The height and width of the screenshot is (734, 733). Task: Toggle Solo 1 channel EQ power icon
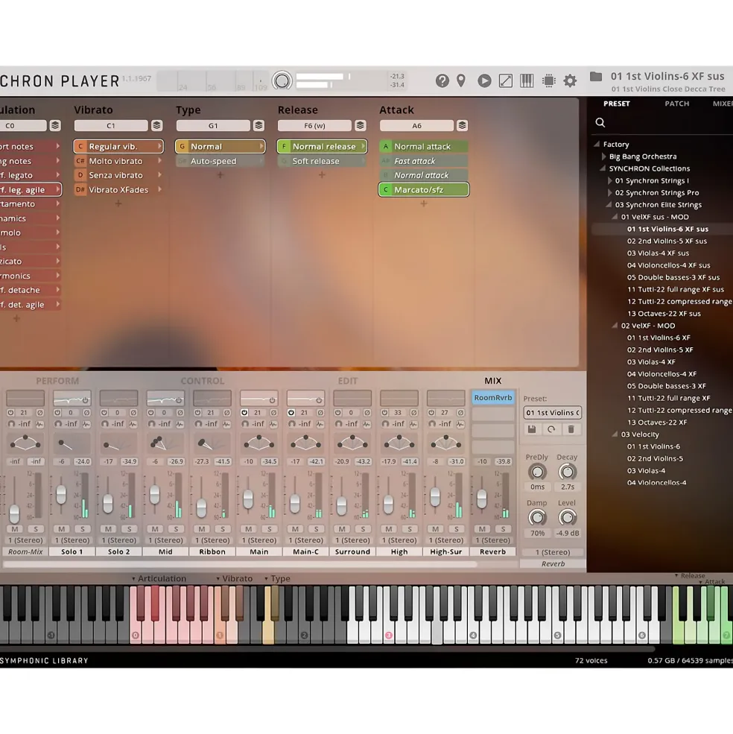(x=85, y=400)
